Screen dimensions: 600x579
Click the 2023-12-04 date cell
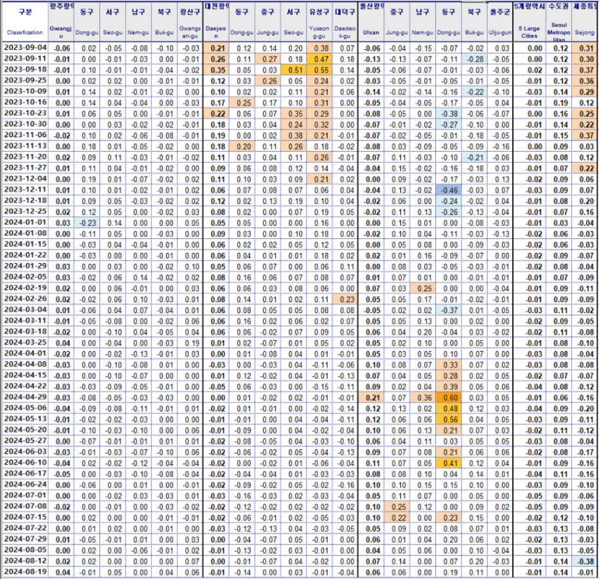pyautogui.click(x=25, y=179)
